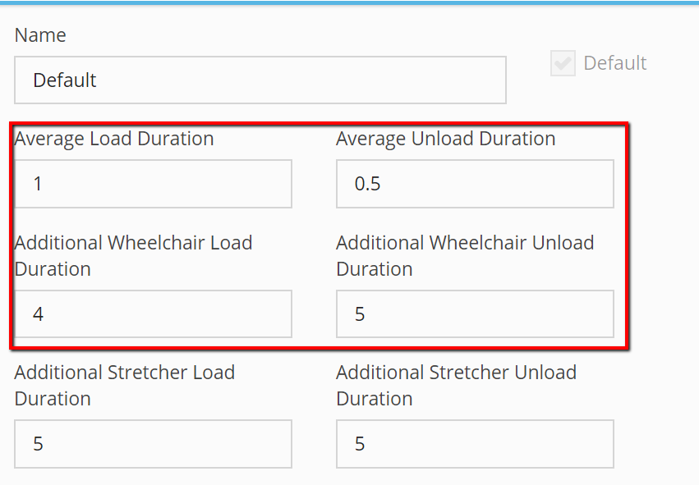Focus the Additional Stretcher Load Duration field

click(154, 444)
